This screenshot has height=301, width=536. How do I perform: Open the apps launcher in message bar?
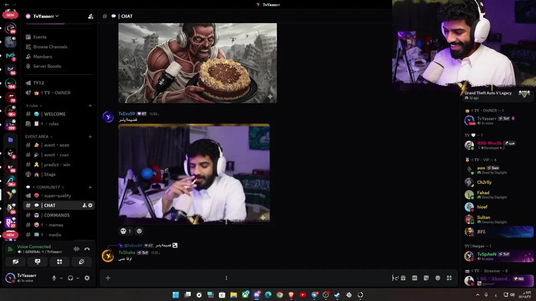[449, 278]
